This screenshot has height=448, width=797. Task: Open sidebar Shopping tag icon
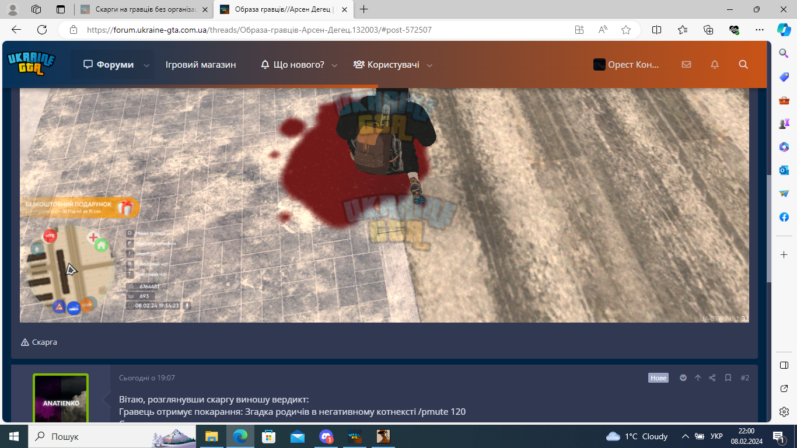tap(784, 77)
